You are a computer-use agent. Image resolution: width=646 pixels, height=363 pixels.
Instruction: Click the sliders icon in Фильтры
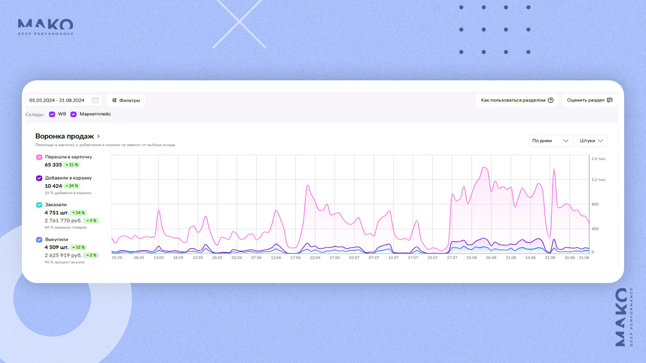[x=114, y=100]
